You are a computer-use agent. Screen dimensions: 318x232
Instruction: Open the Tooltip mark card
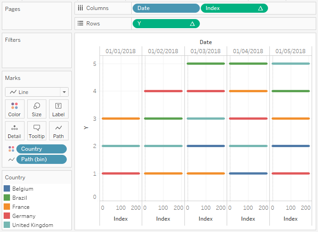[x=37, y=131]
